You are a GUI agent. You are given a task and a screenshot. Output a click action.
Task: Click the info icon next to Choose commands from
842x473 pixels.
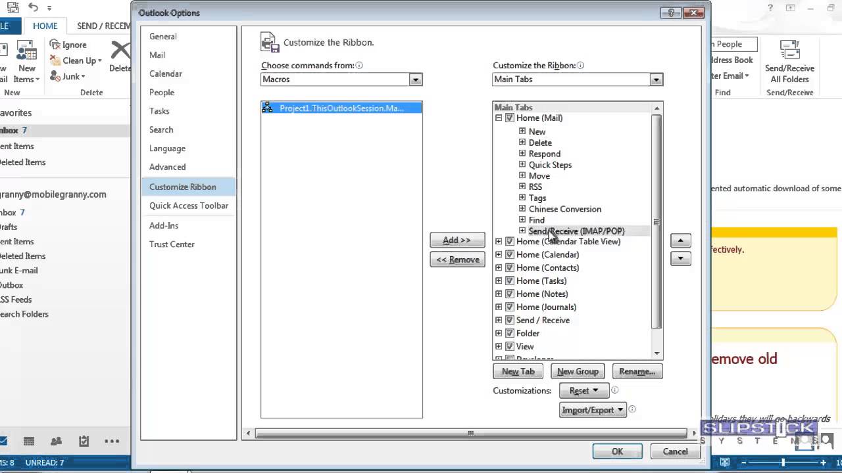359,66
